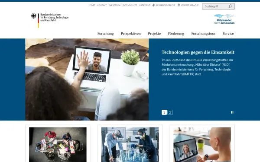Open Technologien gegen die Einsamkeit headline

click(198, 52)
